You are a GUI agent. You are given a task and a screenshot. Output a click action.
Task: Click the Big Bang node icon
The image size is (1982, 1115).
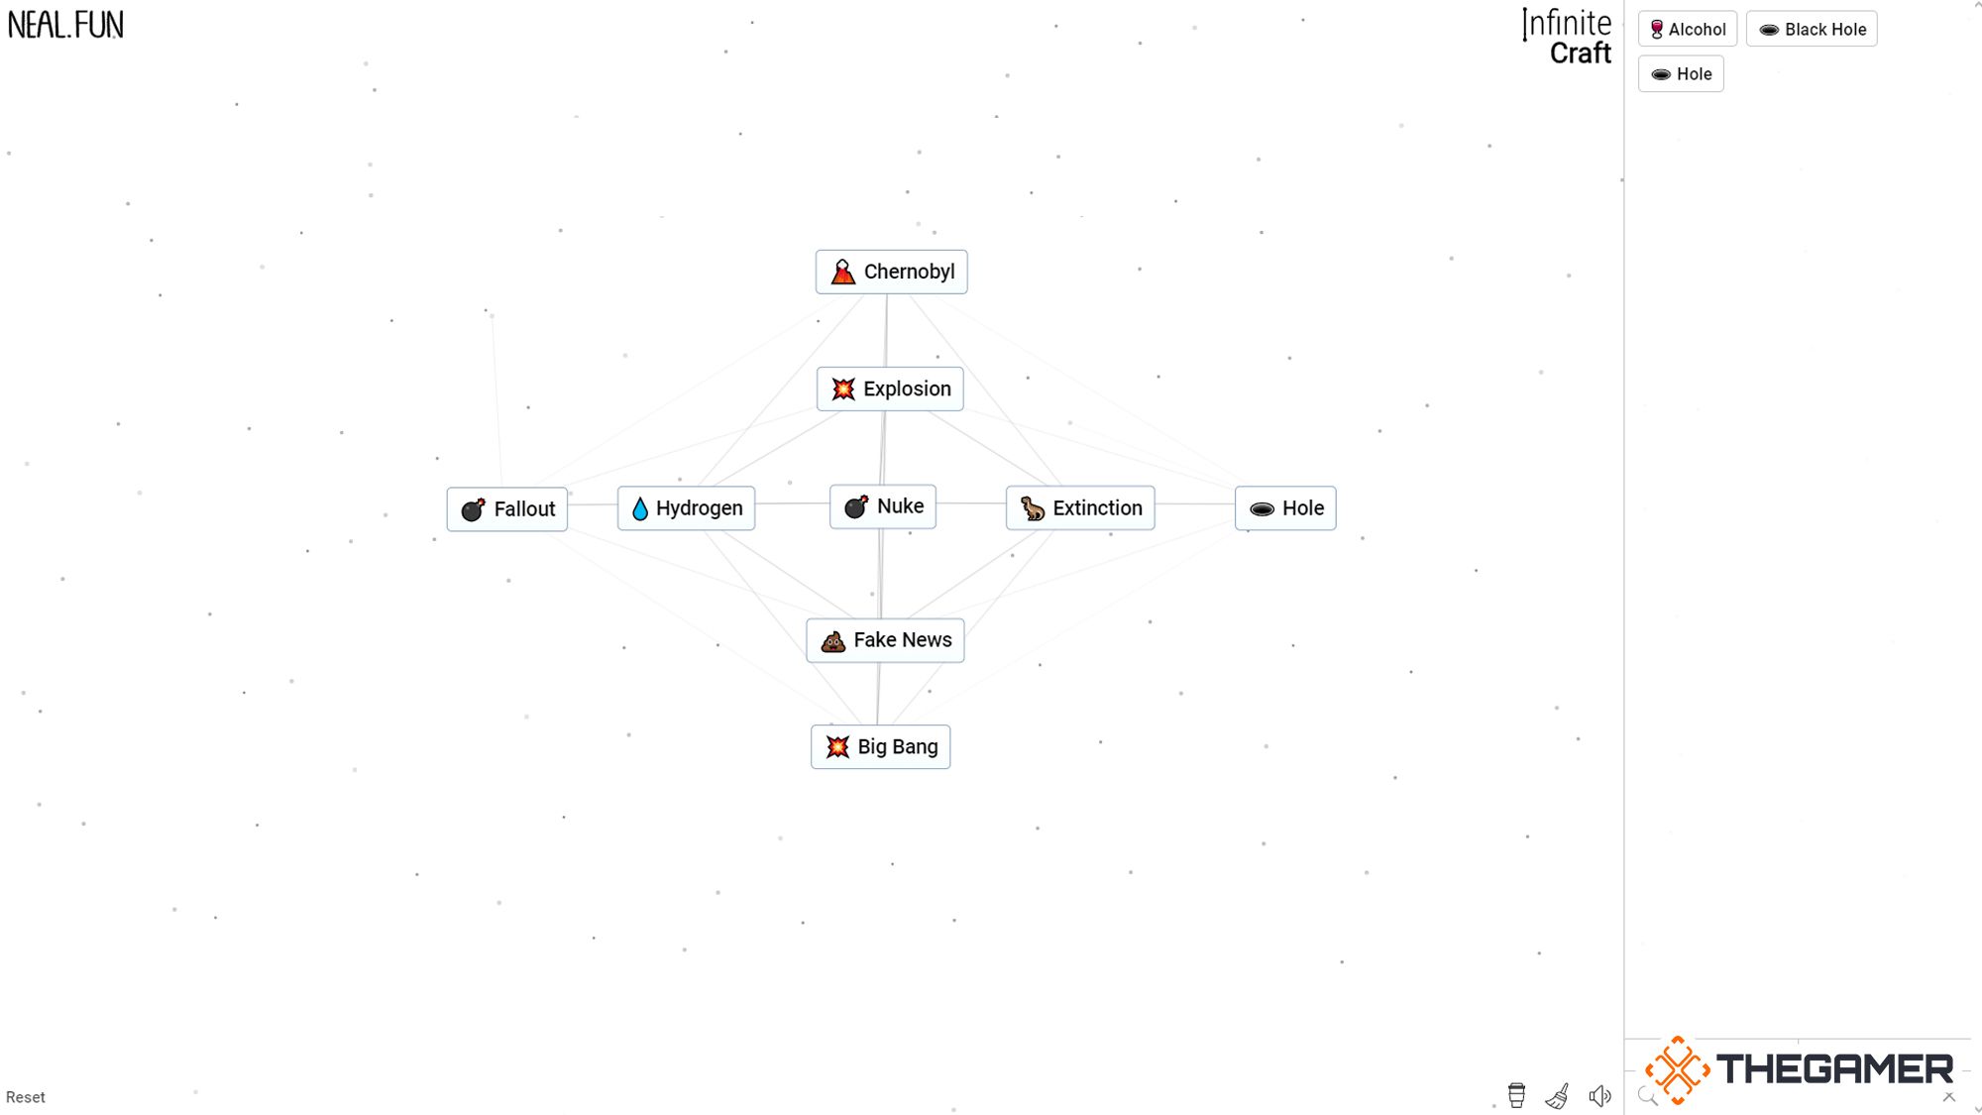click(835, 746)
